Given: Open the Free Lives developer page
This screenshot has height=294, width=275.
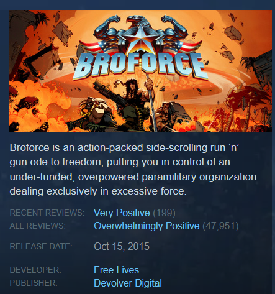Looking at the screenshot, I should 116,270.
